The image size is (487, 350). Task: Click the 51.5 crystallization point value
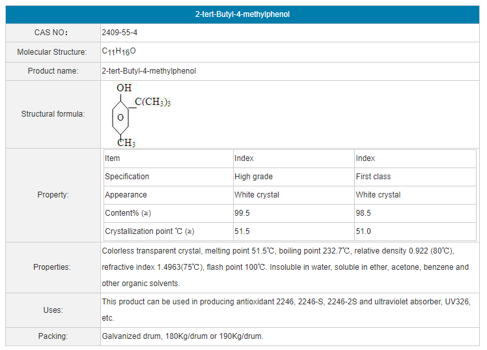coord(242,231)
